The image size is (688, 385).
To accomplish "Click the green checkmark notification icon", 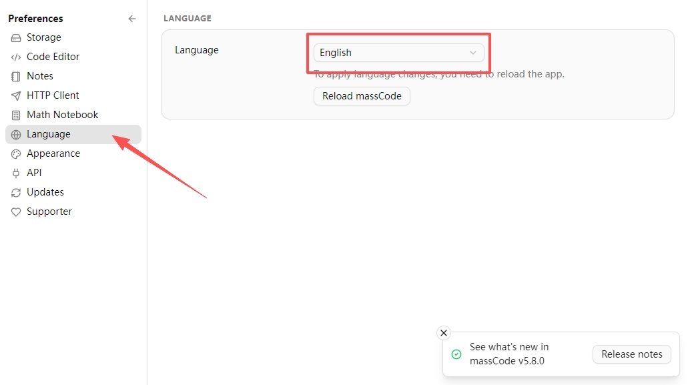I will tap(456, 354).
